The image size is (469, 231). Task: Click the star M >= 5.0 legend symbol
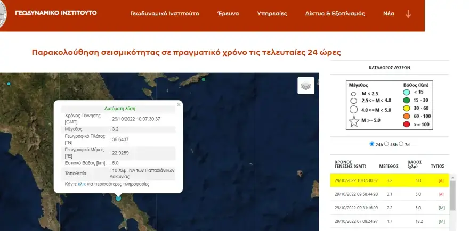(354, 121)
